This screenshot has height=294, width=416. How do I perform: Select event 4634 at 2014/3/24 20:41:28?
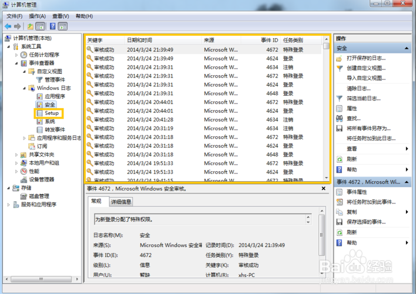point(203,119)
